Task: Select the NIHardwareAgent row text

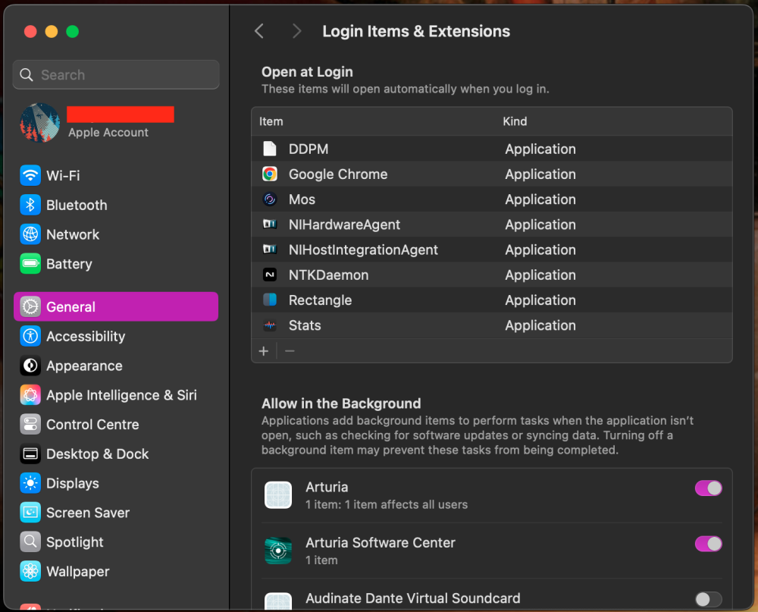Action: click(x=344, y=224)
